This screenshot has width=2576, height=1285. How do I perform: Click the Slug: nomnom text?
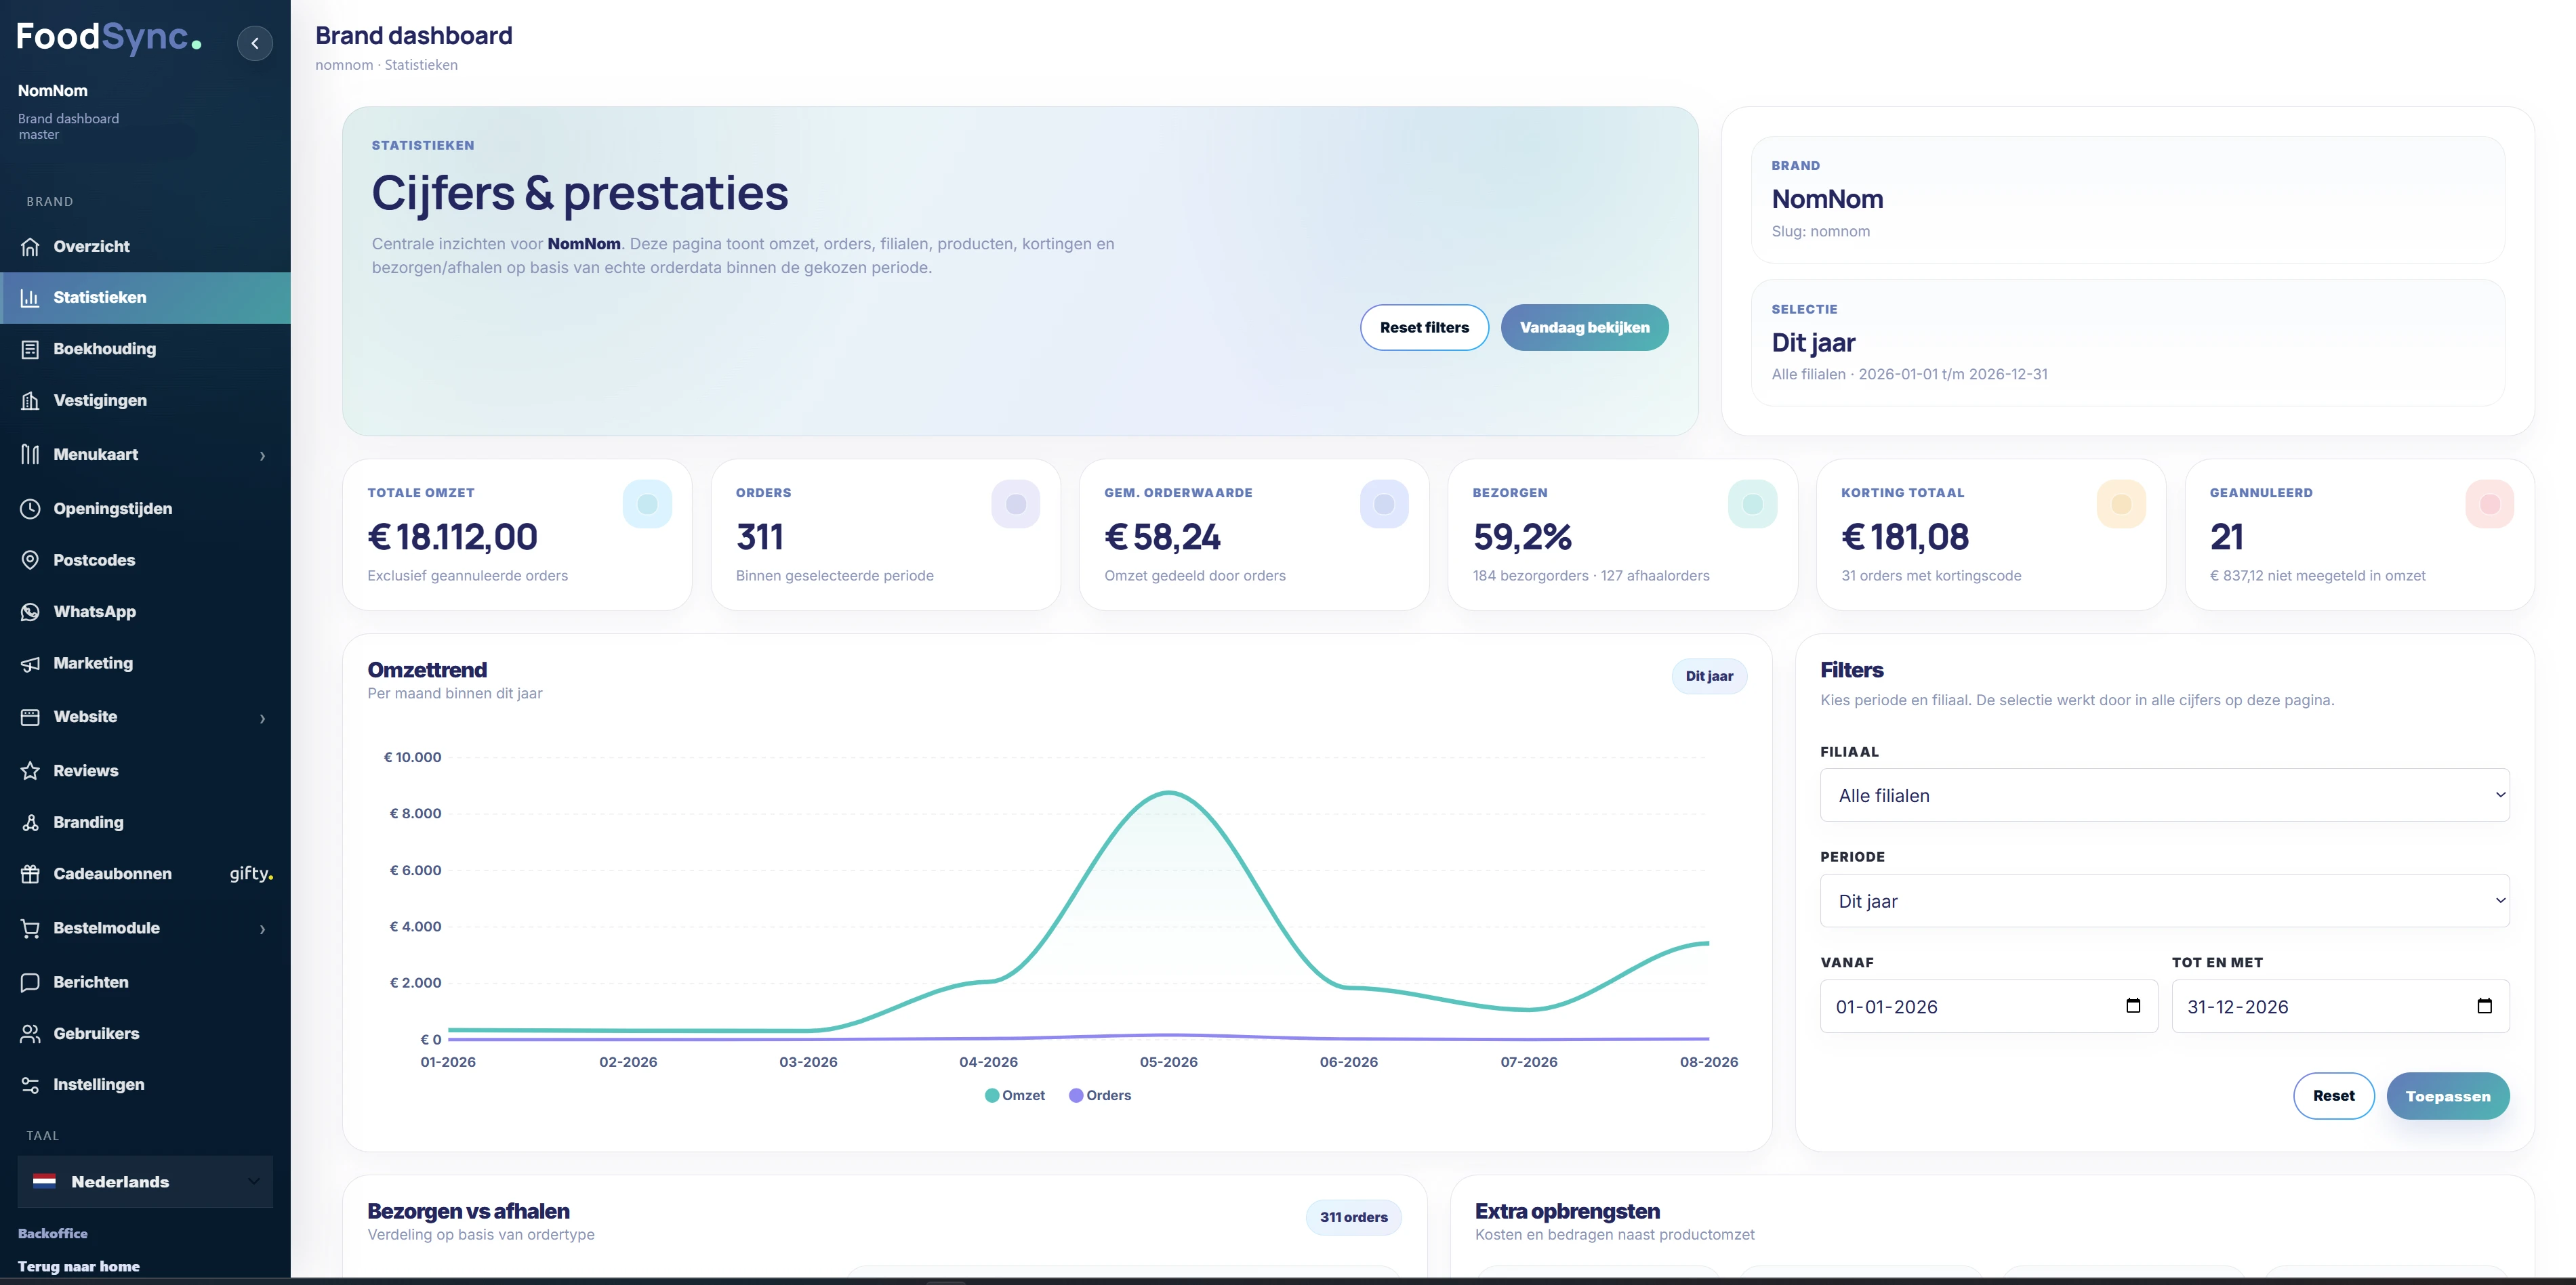coord(1820,231)
